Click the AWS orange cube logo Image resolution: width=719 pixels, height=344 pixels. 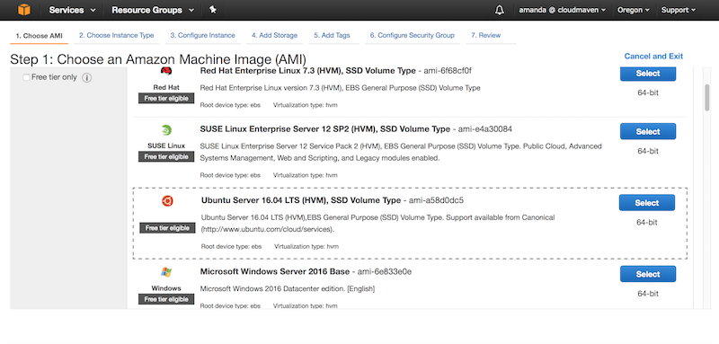pos(24,10)
